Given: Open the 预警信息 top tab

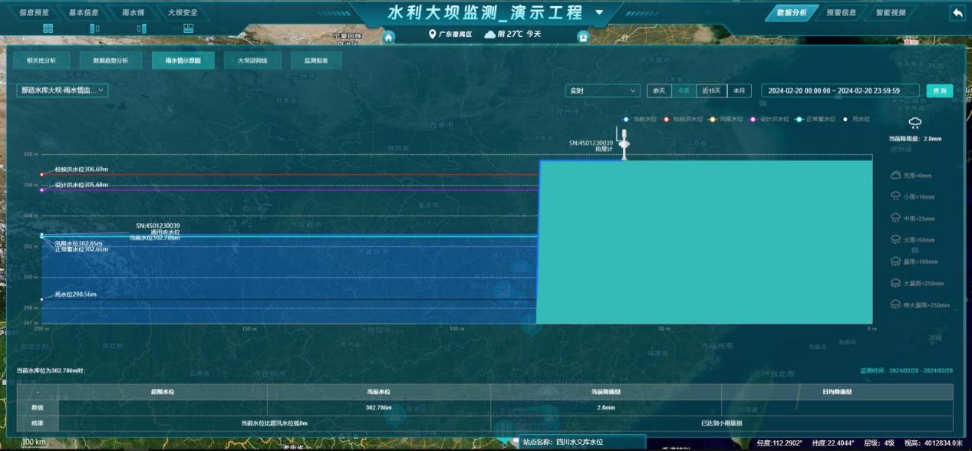Looking at the screenshot, I should (x=841, y=13).
